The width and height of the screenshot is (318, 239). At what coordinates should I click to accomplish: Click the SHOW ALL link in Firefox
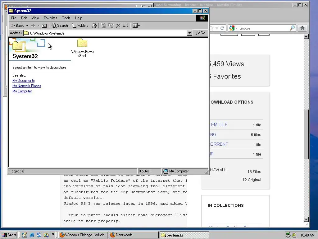click(218, 170)
